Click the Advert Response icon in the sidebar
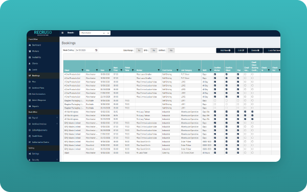Screen dimensions: 307x192 coord(30,100)
